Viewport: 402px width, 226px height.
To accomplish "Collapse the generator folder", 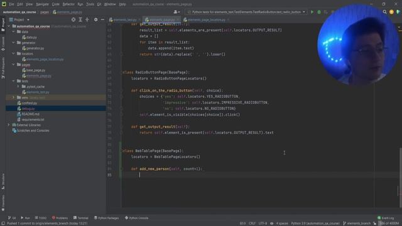I will point(14,43).
